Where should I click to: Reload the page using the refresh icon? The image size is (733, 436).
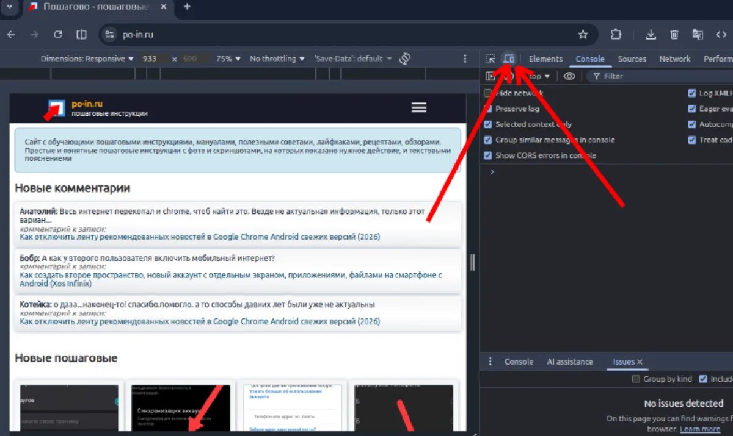coord(58,35)
